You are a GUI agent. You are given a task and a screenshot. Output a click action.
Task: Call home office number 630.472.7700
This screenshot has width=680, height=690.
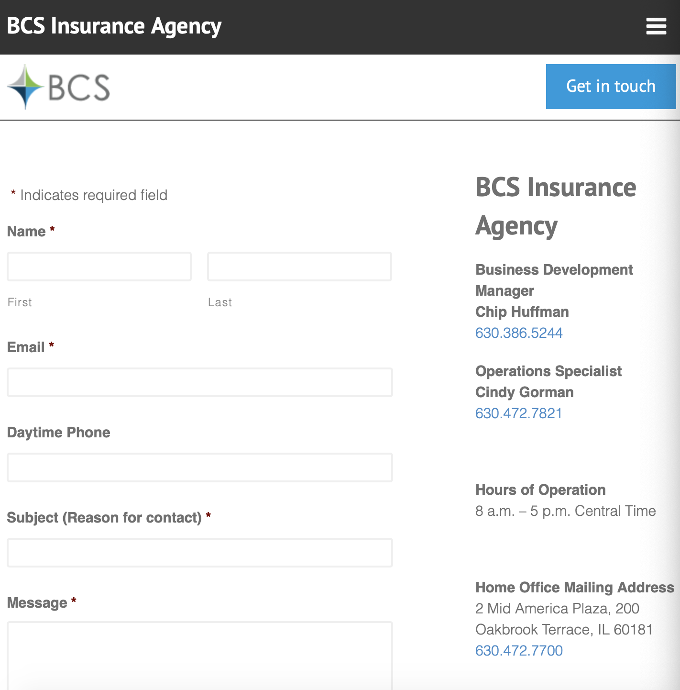pos(519,651)
